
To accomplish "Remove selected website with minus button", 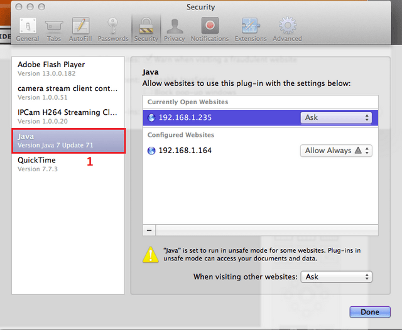I will [x=149, y=230].
